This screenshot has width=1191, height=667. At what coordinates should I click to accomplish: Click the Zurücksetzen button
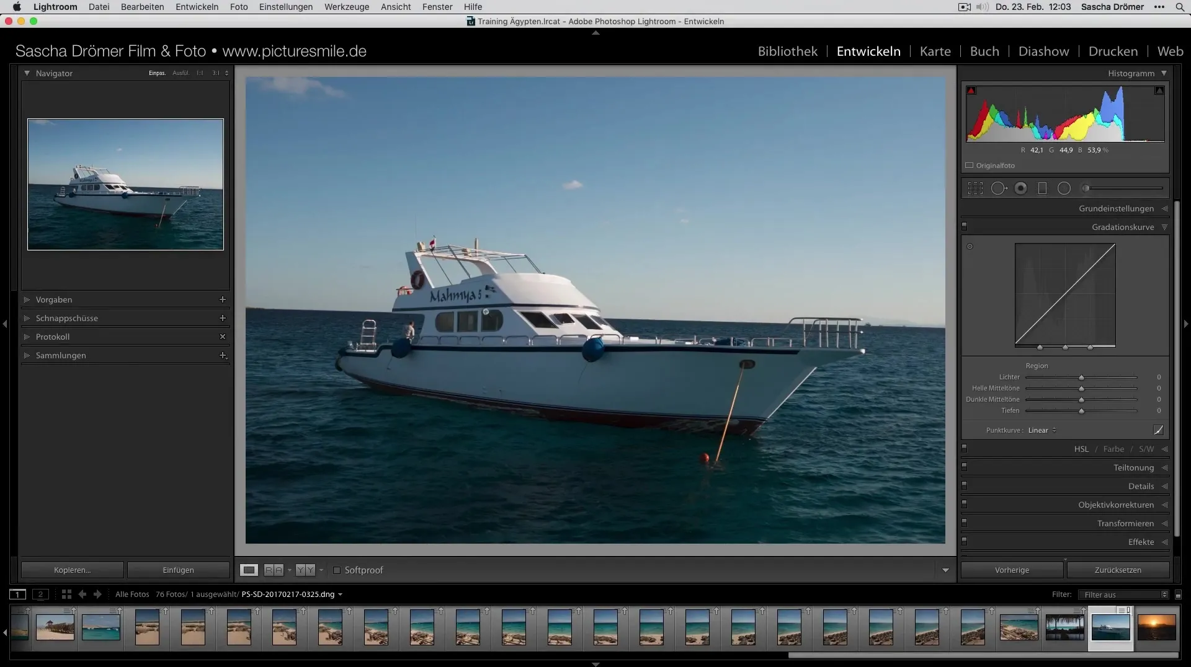click(x=1118, y=570)
